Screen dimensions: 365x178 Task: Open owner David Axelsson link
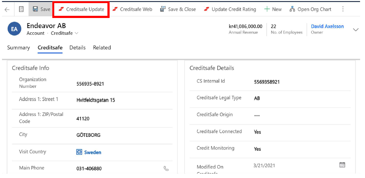click(x=327, y=26)
